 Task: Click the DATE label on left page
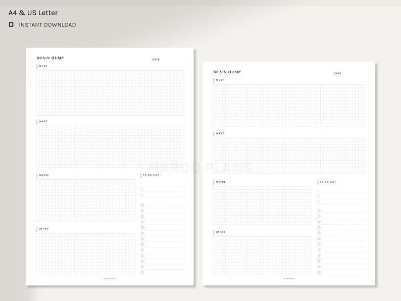click(x=156, y=60)
